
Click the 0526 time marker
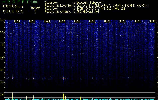tap(92, 21)
